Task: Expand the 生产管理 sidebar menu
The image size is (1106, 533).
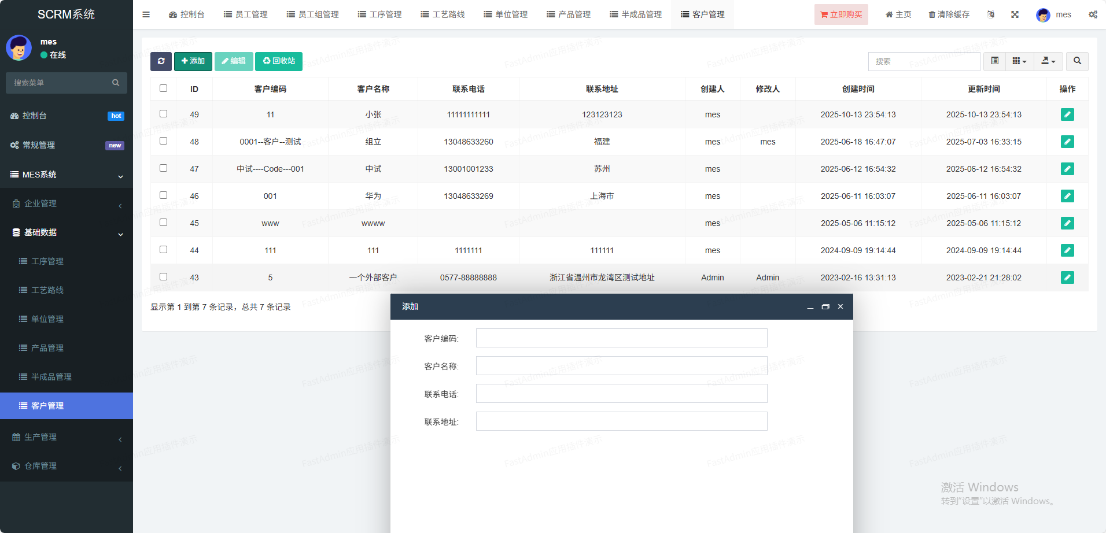Action: pyautogui.click(x=67, y=437)
